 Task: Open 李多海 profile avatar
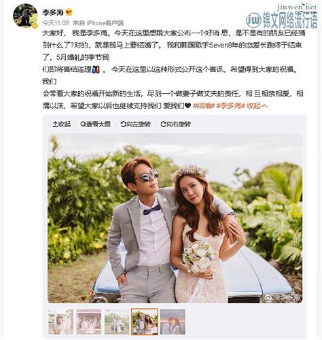coord(25,16)
